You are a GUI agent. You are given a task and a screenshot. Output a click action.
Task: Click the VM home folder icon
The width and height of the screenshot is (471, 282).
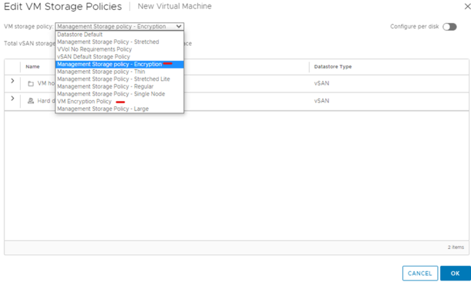(31, 84)
